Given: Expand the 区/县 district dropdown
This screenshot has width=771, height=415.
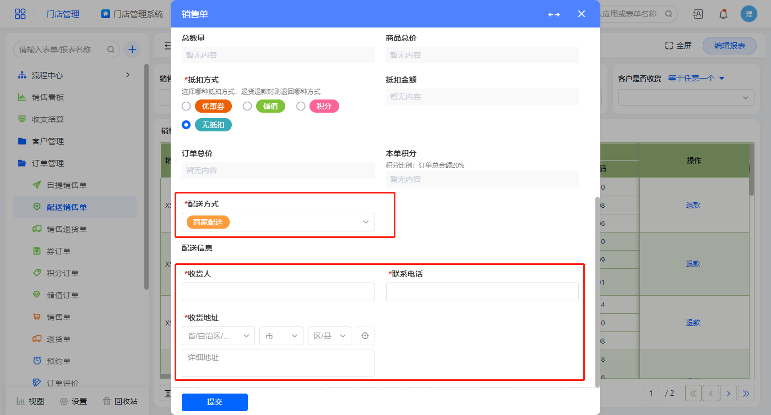Looking at the screenshot, I should [329, 336].
